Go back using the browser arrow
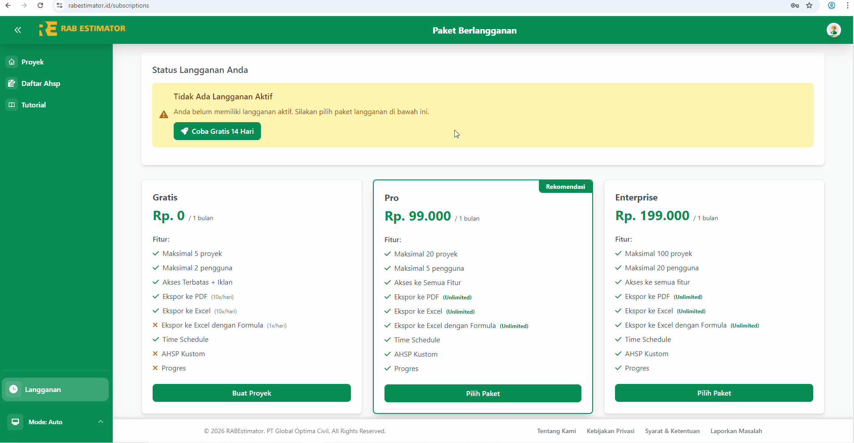The height and width of the screenshot is (443, 854). [8, 5]
